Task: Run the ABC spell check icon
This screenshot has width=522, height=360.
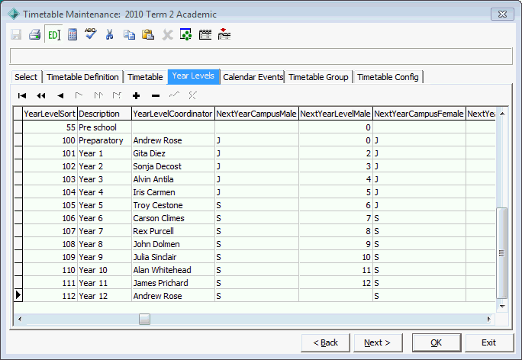Action: tap(91, 34)
